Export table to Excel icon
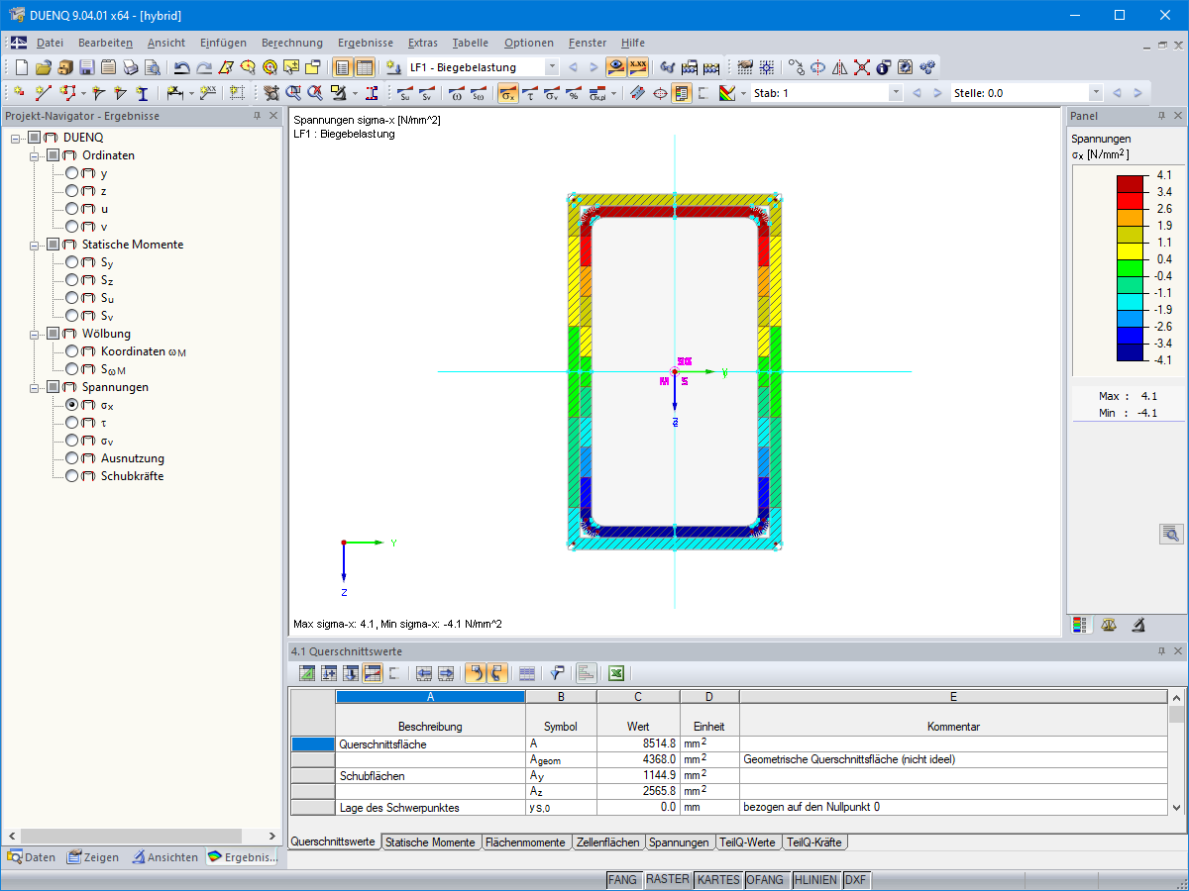 615,673
